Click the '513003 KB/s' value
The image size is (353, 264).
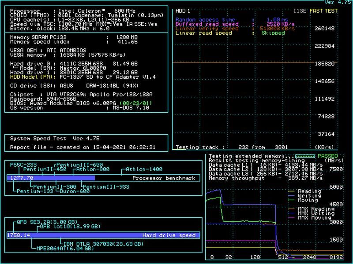point(277,29)
